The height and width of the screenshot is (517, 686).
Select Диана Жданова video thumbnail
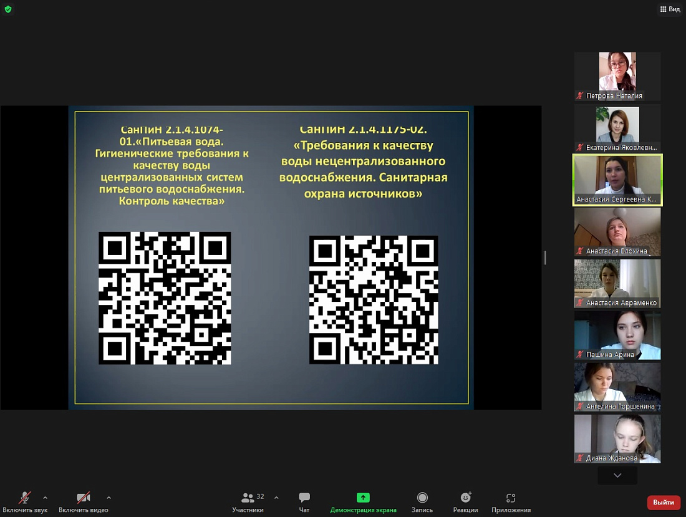[x=617, y=438]
